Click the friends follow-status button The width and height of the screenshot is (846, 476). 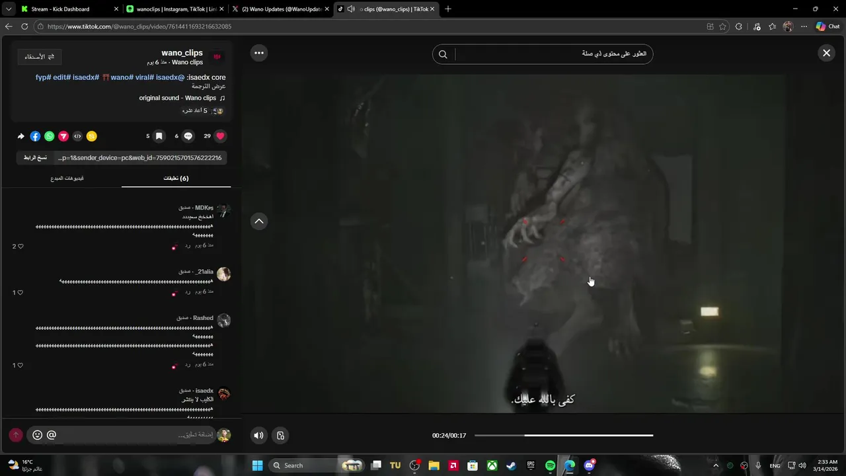click(x=40, y=57)
